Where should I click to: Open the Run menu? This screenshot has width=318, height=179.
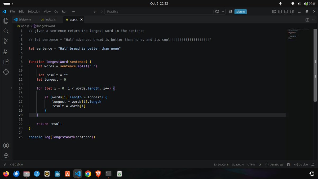[64, 11]
